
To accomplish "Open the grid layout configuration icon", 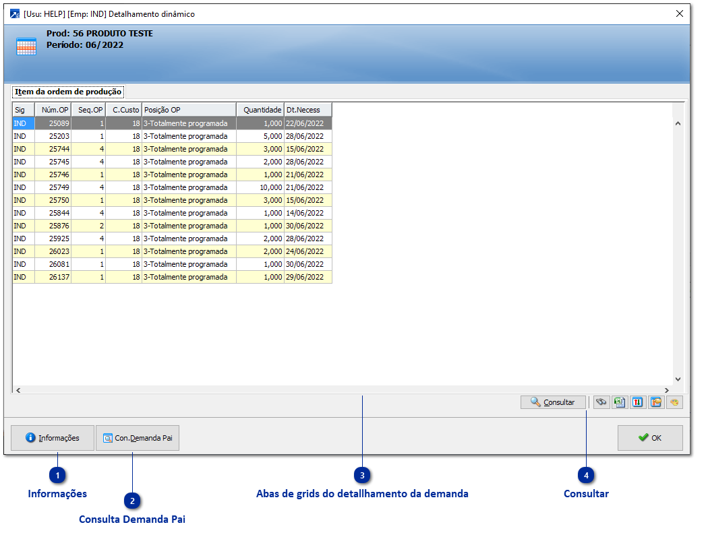I will [655, 402].
